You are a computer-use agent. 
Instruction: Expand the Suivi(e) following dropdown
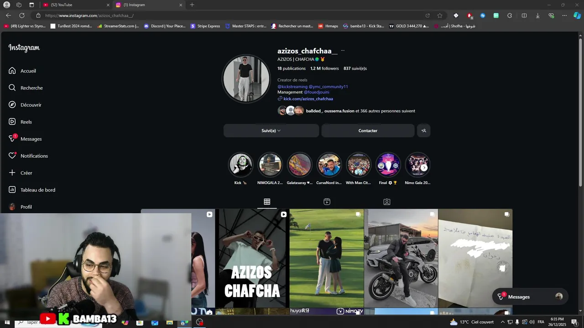271,131
